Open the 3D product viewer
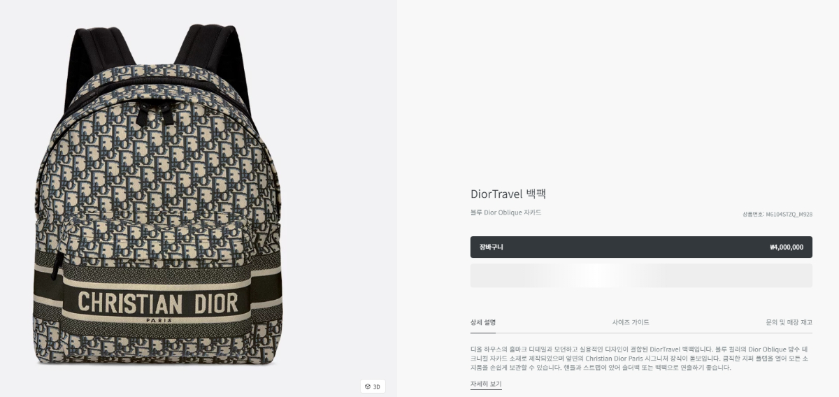 point(373,387)
